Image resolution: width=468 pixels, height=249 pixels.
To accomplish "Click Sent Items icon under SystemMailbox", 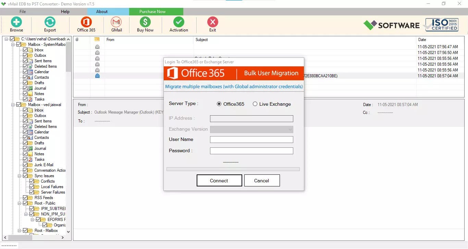I will coord(30,61).
